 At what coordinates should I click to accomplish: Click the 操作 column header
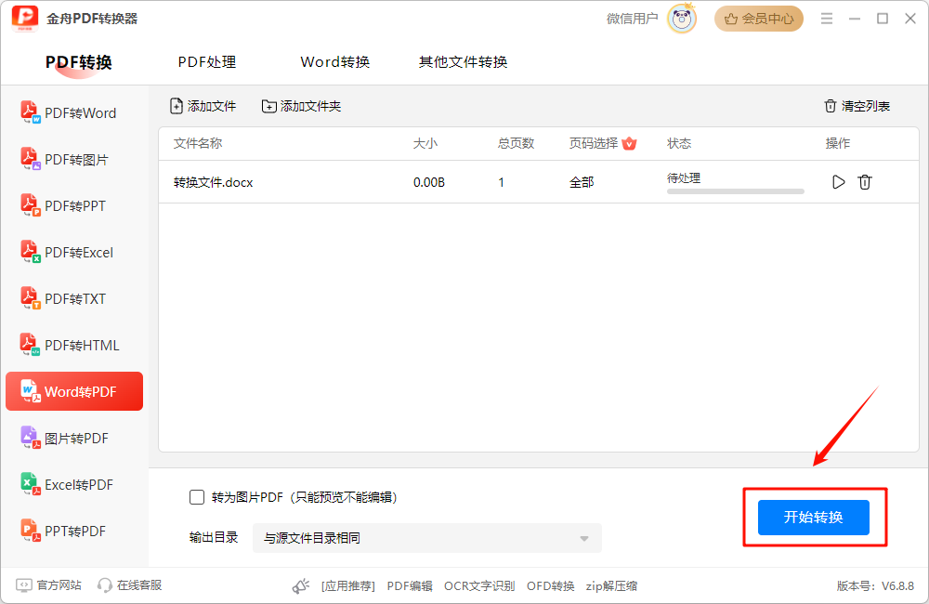838,143
